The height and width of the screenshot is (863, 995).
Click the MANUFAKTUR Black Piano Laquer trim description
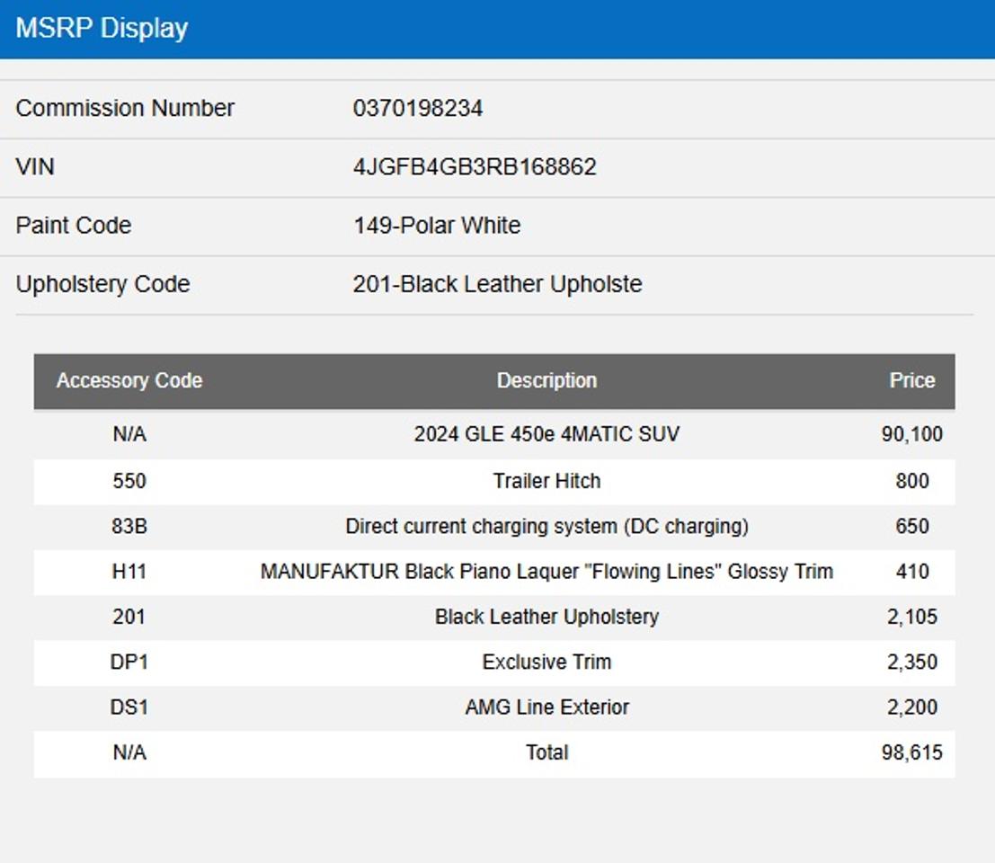tap(546, 572)
